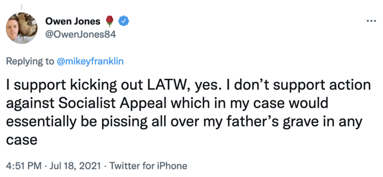The image size is (383, 177).
Task: Click the 4:51 PM timestamp
Action: 23,166
